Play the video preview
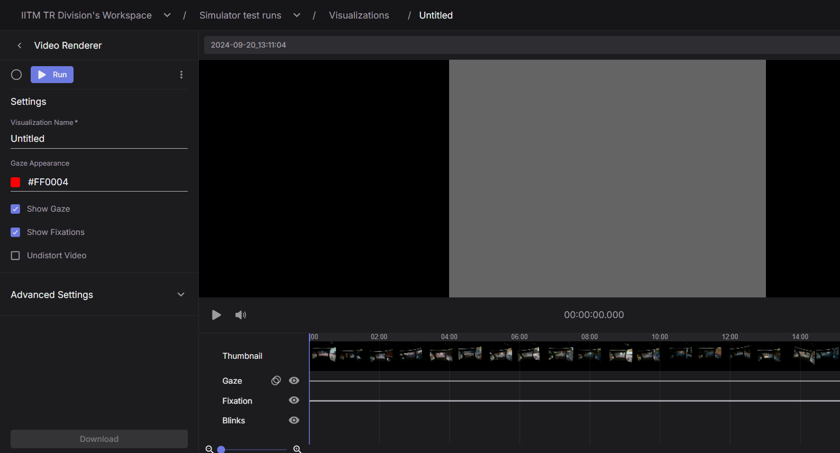Viewport: 840px width, 453px height. 216,315
